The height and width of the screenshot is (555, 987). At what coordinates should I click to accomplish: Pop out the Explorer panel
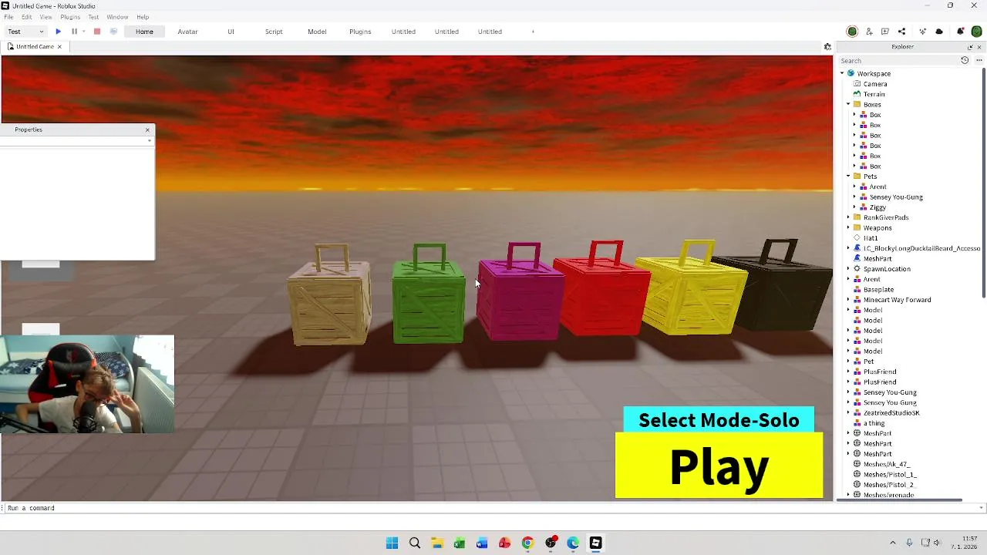tap(970, 47)
